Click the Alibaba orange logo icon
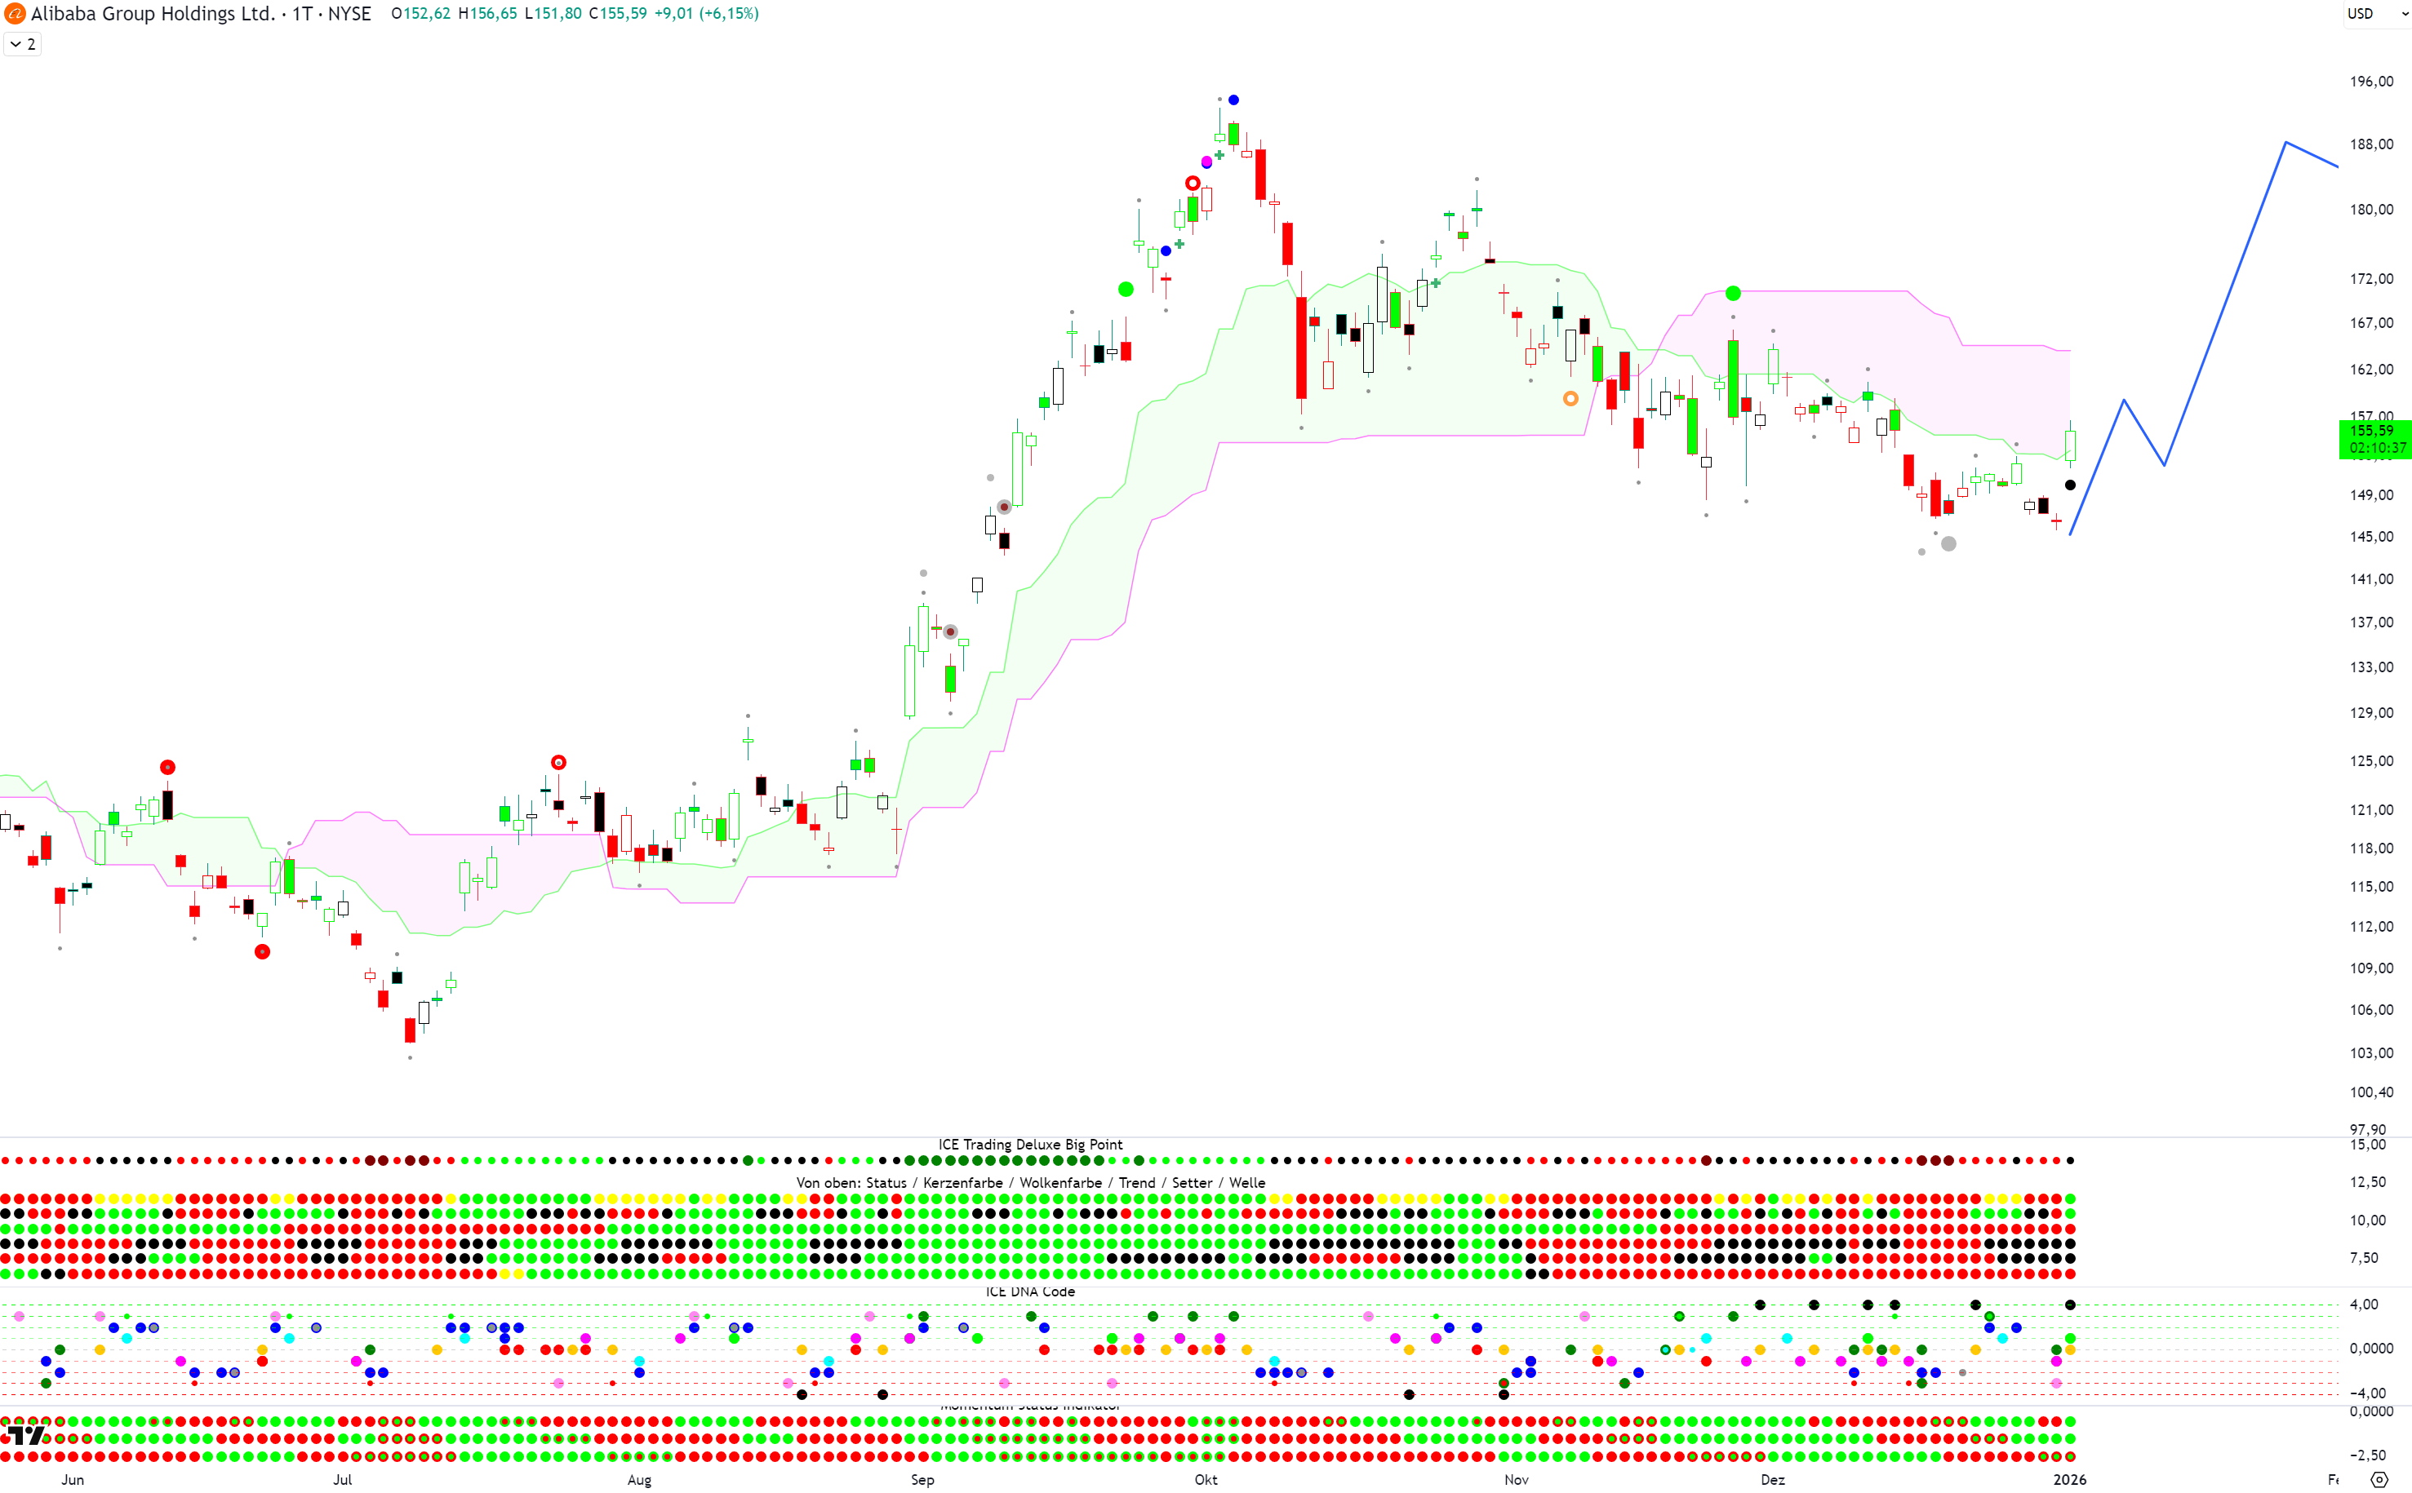 [x=14, y=14]
